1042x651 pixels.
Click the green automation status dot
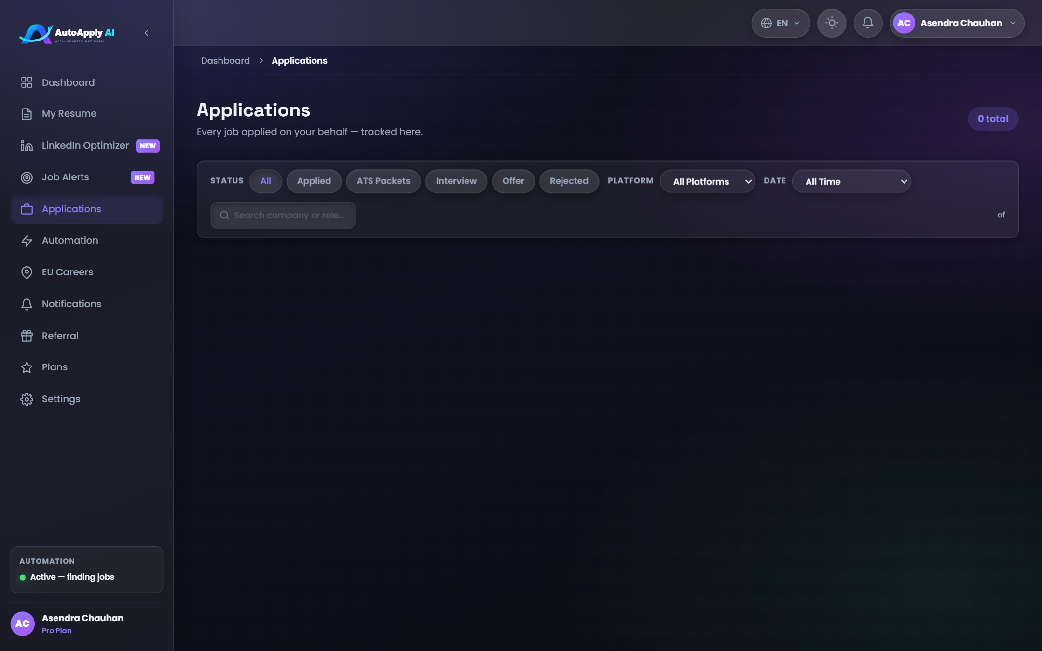[23, 577]
